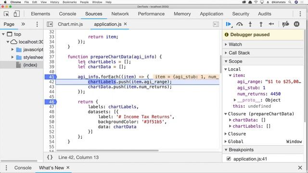Viewport: 308px width, 173px height.
Task: Close the bottom drawer
Action: [x=300, y=168]
